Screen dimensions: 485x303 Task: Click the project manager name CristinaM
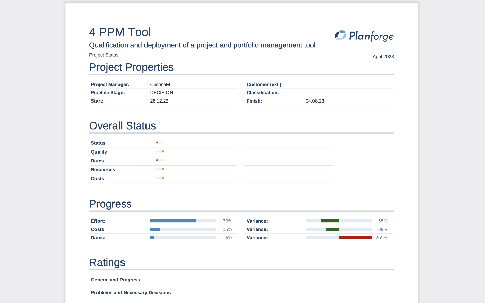tap(160, 84)
